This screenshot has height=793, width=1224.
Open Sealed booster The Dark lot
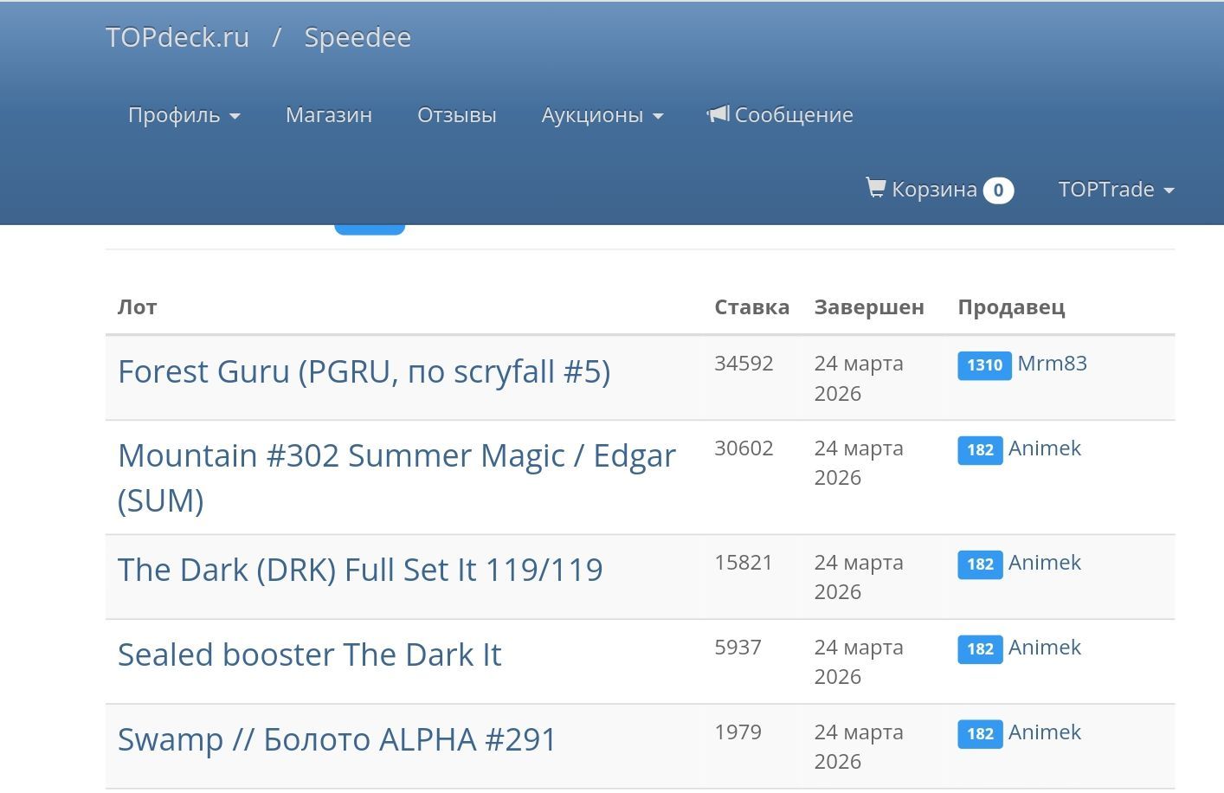309,654
